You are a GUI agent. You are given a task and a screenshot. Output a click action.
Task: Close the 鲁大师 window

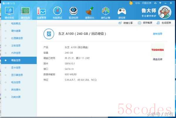(x=171, y=3)
